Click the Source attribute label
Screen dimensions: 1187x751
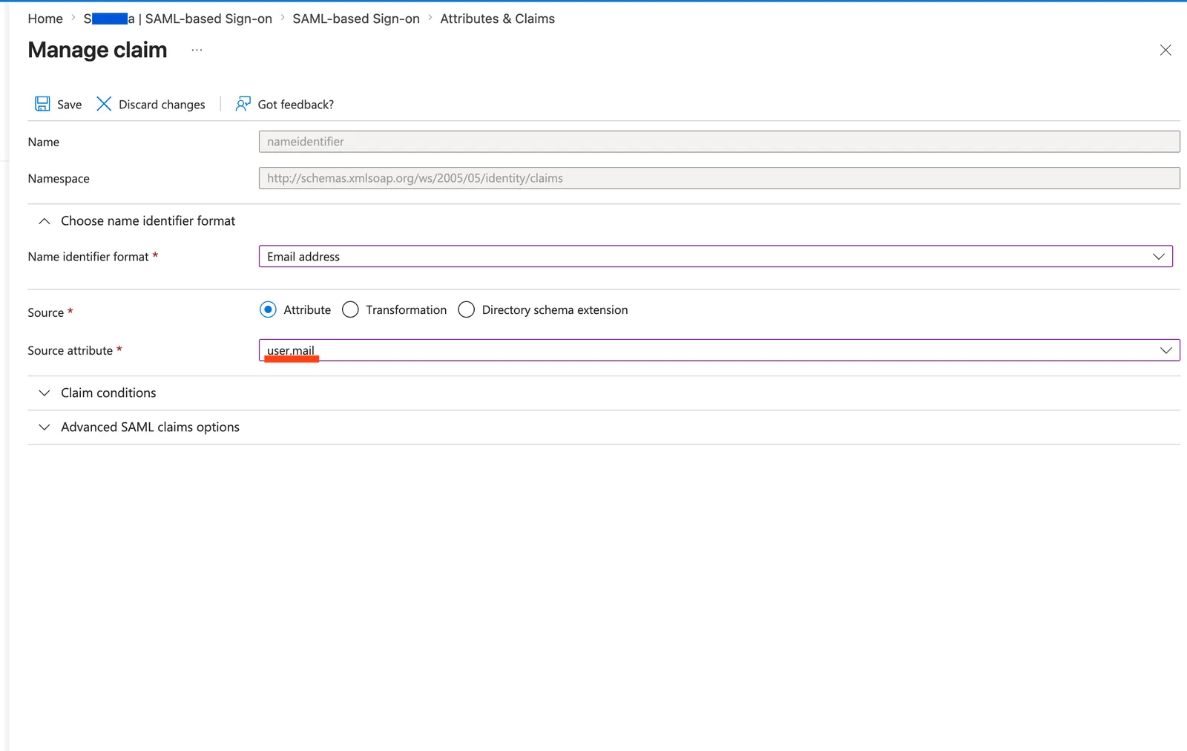pyautogui.click(x=70, y=350)
